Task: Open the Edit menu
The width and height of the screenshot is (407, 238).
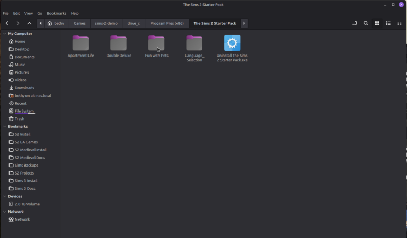Action: tap(16, 13)
